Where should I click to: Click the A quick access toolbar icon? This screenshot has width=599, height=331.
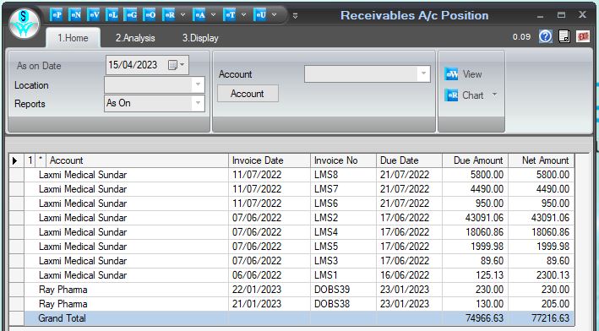click(x=199, y=15)
